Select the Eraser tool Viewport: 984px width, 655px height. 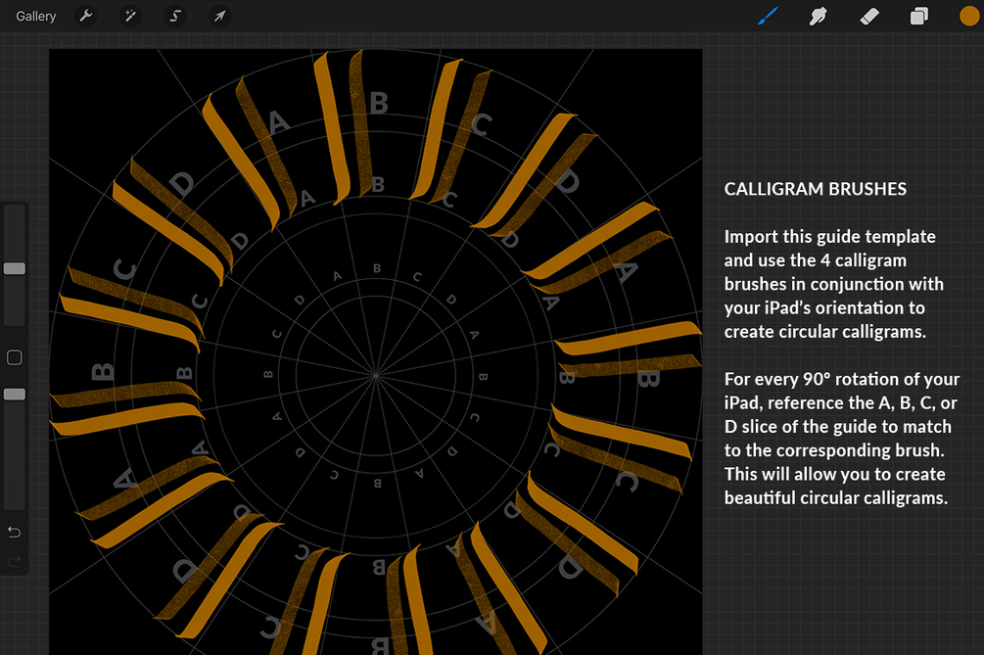point(869,16)
